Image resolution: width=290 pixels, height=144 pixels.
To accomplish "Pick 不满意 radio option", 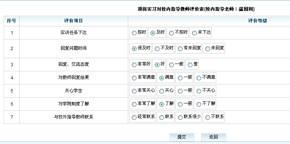I will tap(199, 78).
